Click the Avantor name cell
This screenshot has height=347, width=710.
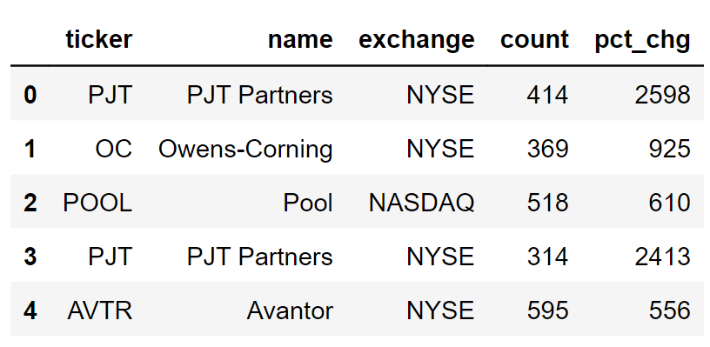coord(290,310)
